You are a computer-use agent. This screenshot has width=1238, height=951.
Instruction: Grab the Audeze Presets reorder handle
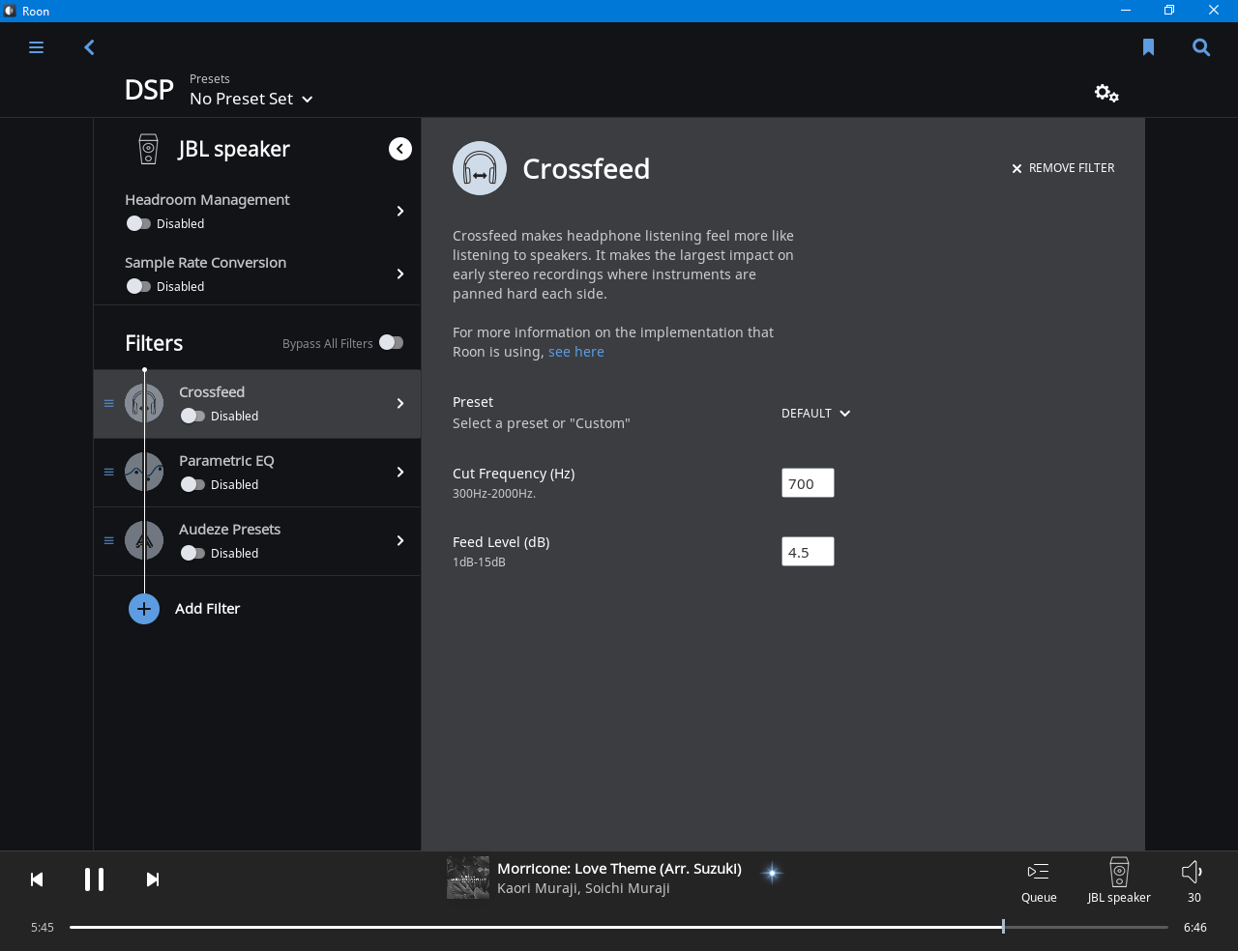[109, 540]
